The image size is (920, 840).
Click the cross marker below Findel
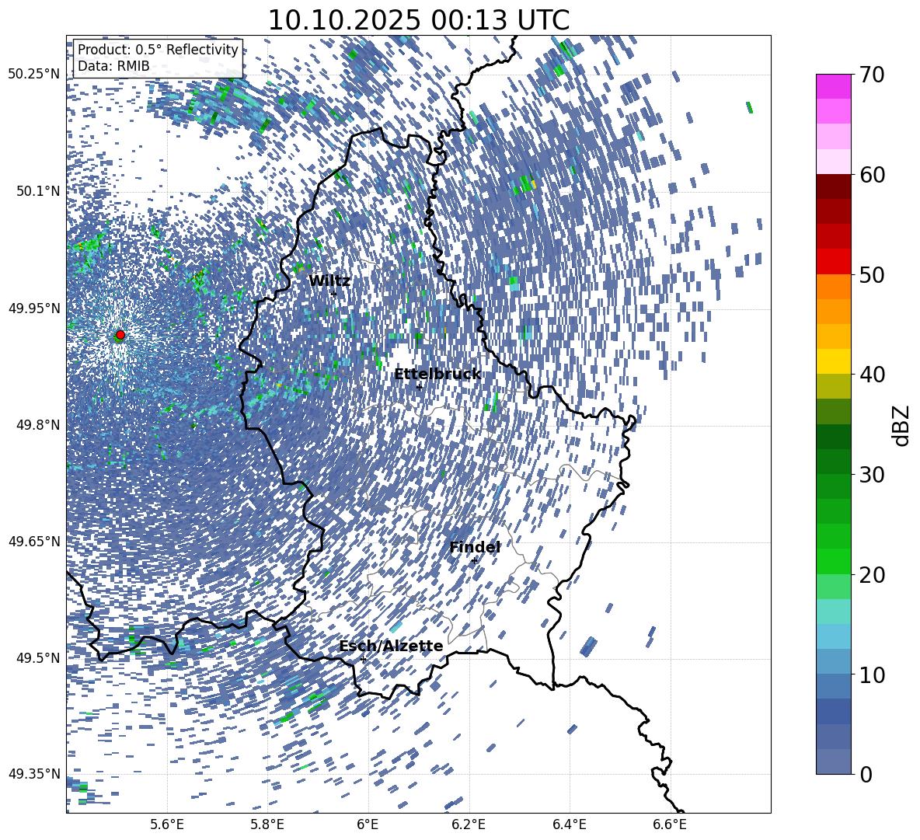474,561
